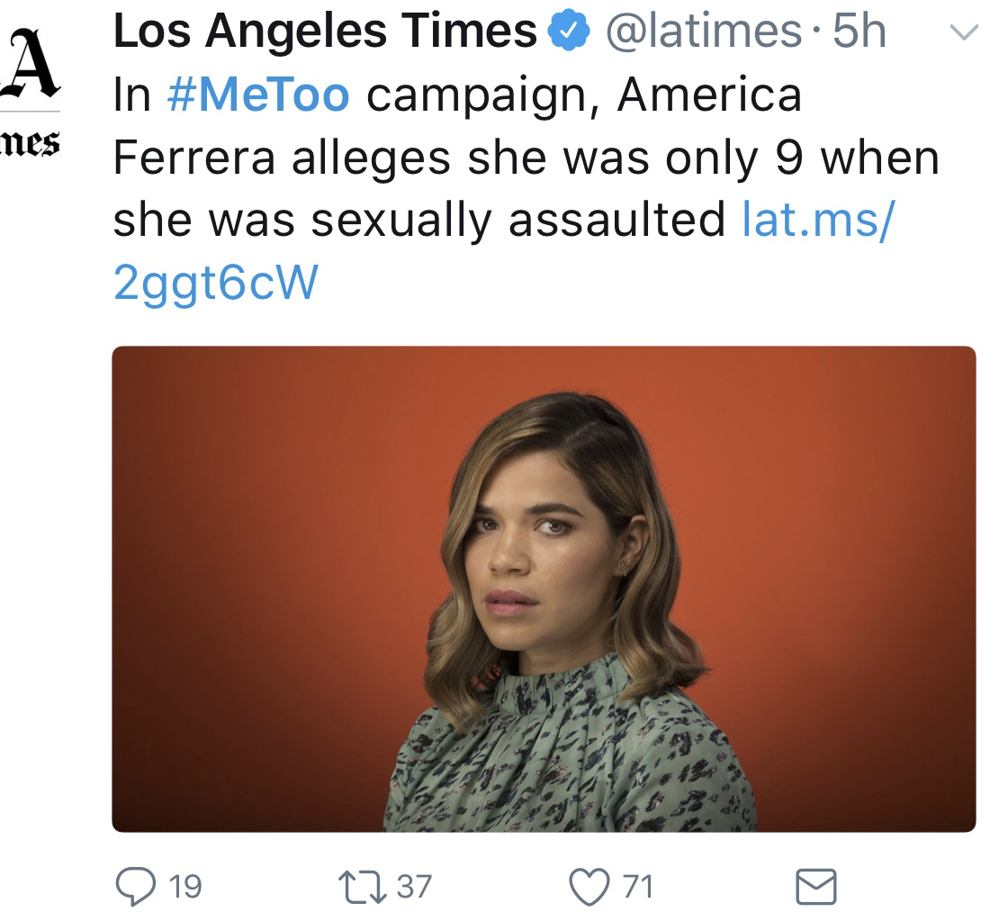Click the Los Angeles Times account name
This screenshot has height=921, width=1008.
click(324, 34)
